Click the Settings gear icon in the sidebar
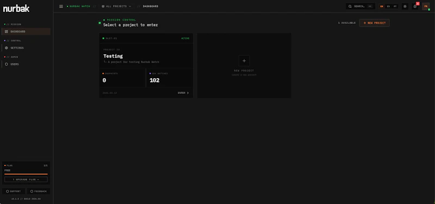 (7, 48)
